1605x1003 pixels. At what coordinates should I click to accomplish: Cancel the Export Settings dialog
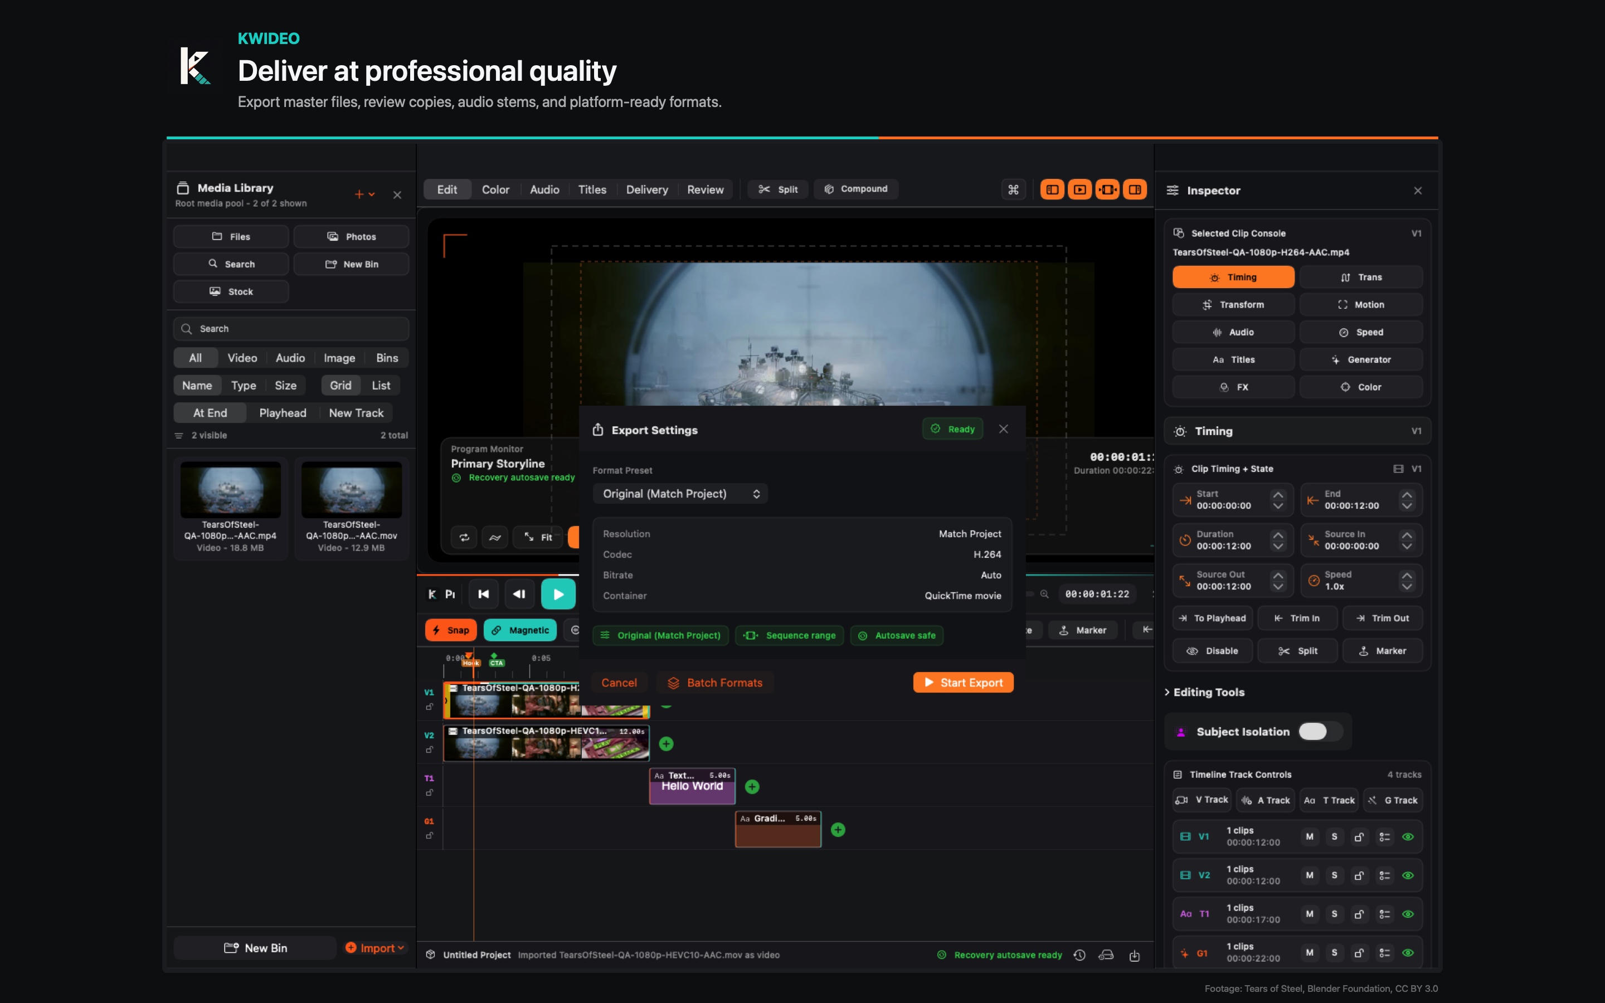tap(619, 683)
